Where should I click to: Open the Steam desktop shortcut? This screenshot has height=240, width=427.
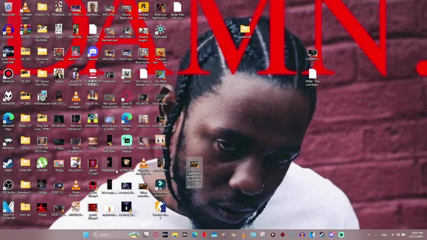coord(8,165)
